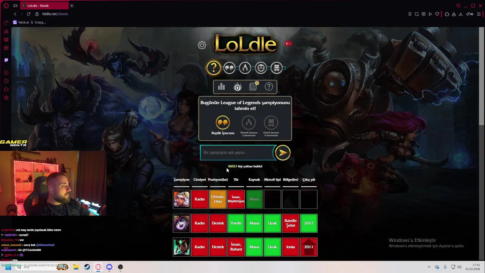
Task: Open the Opera GX main menu
Action: [x=6, y=6]
